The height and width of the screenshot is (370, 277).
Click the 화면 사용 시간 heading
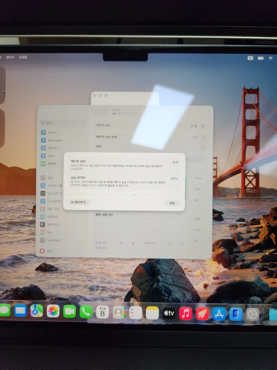click(x=105, y=215)
